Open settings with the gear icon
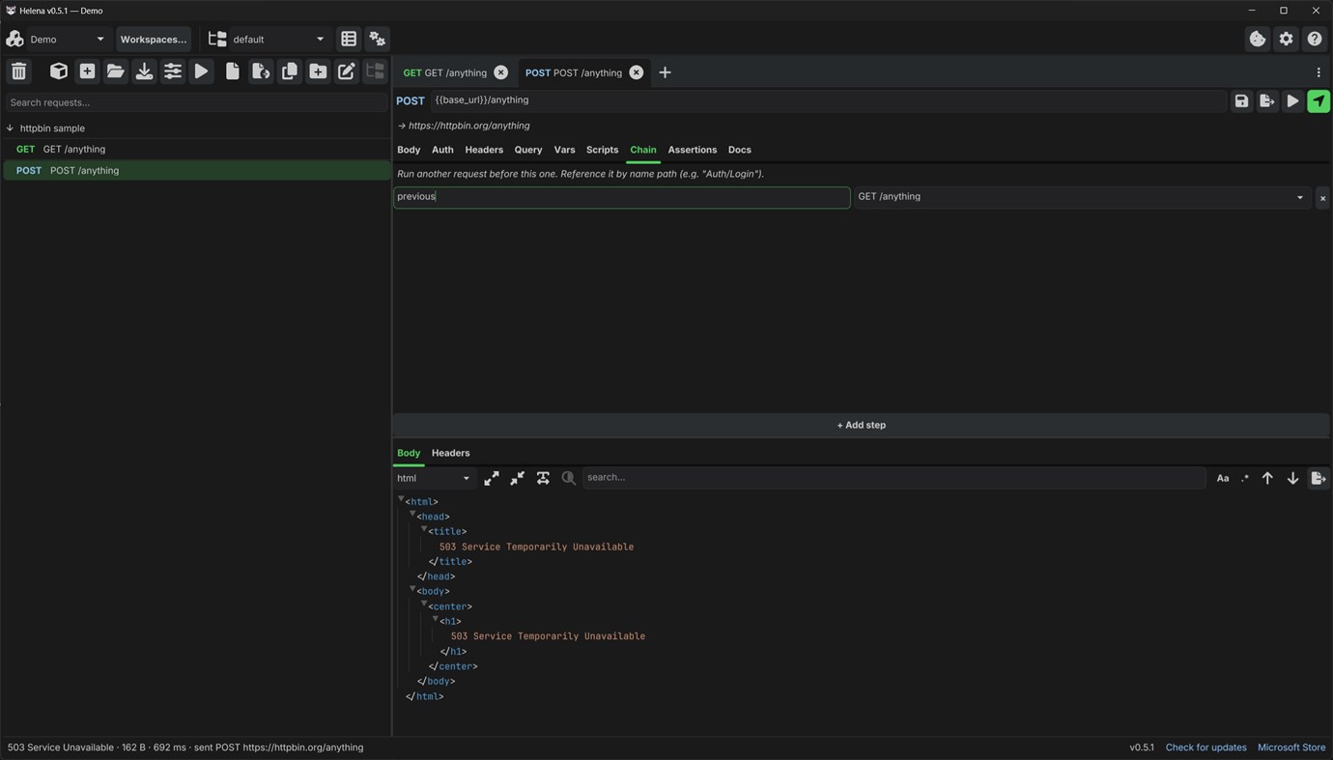Screen dimensions: 1333x760 coord(1286,39)
